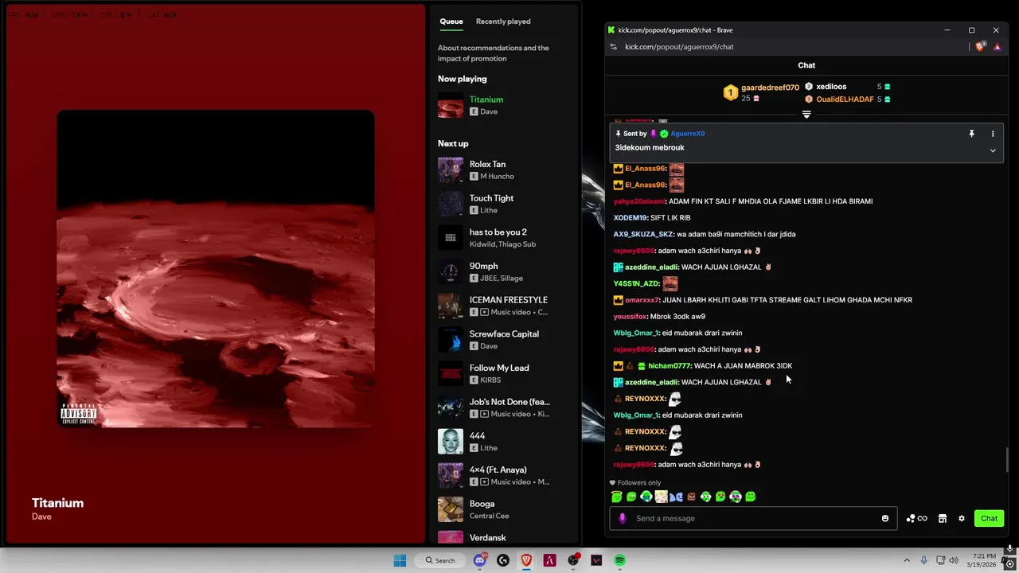Switch to Recently played tab in Spotify
The width and height of the screenshot is (1019, 573).
503,21
